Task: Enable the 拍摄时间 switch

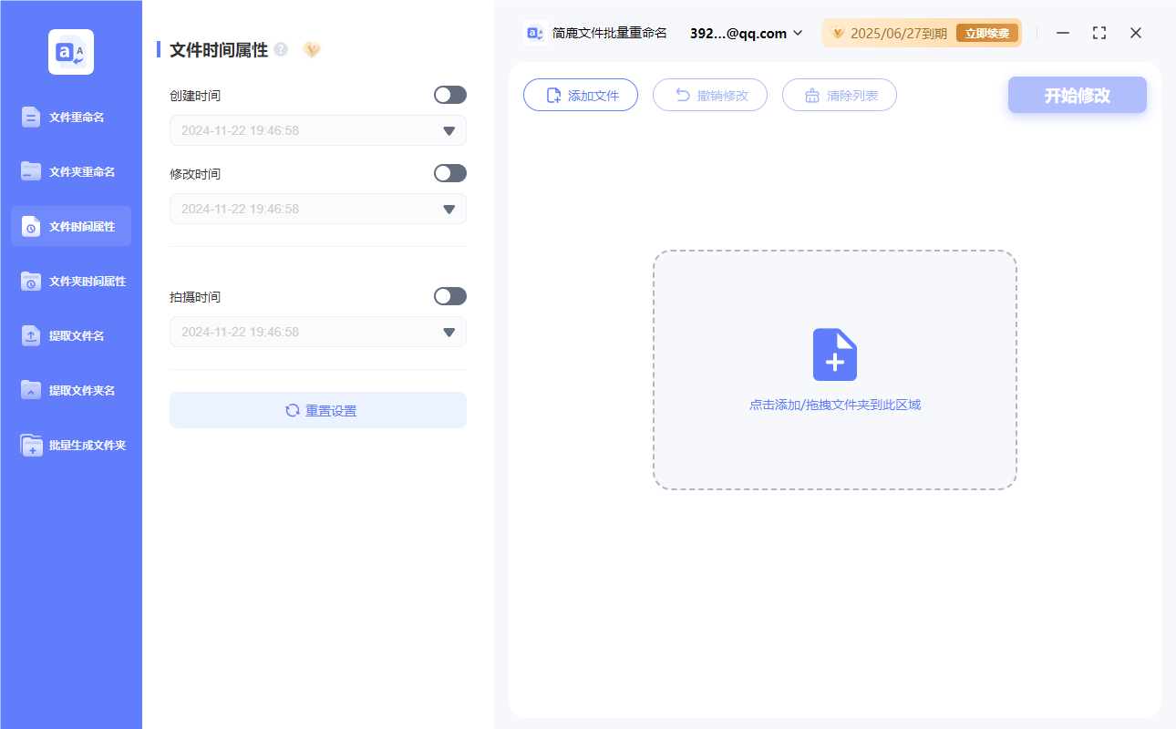Action: pos(449,296)
